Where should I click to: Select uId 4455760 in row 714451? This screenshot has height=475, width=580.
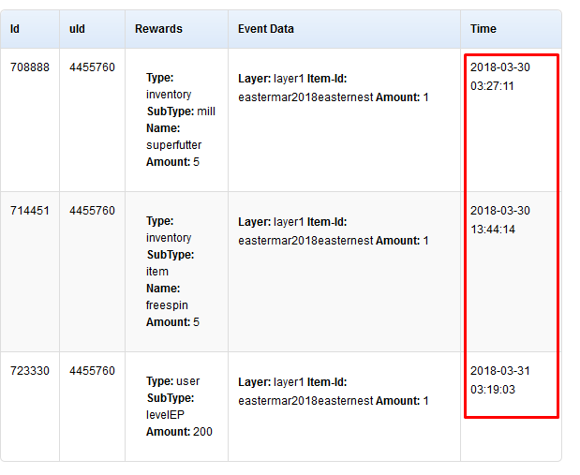click(92, 211)
